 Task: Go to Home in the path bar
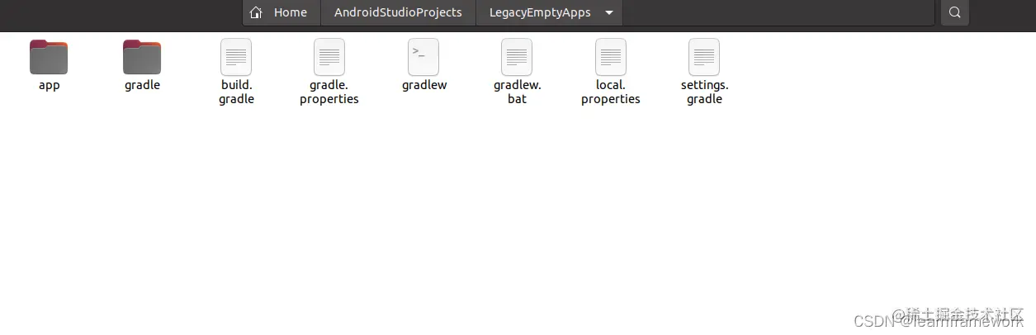point(281,12)
